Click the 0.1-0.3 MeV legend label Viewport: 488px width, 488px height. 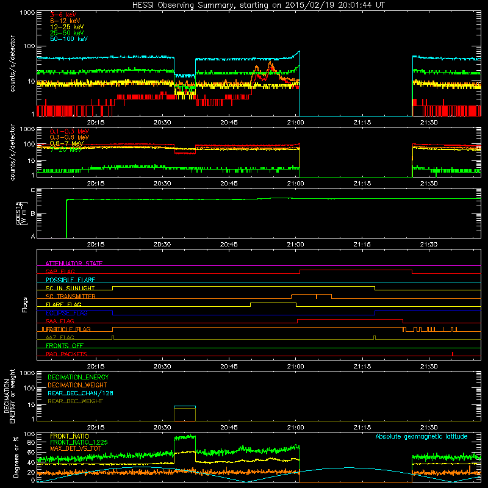(x=70, y=131)
